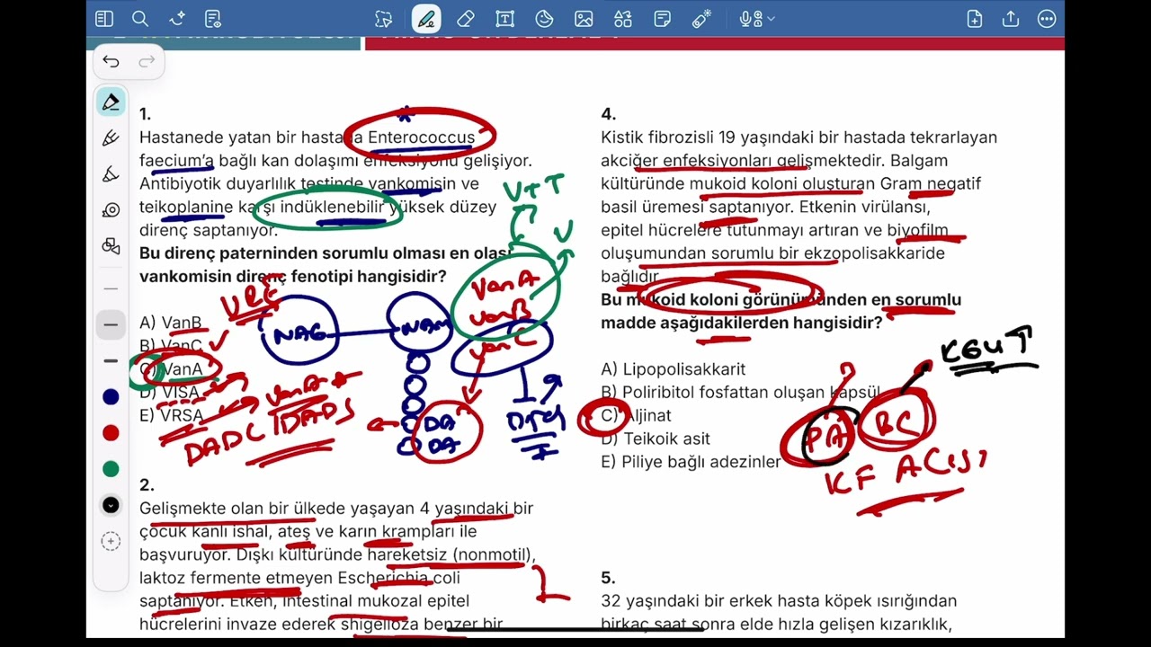Click answer option A) VanB
Screen dimensions: 1151x647
(170, 323)
